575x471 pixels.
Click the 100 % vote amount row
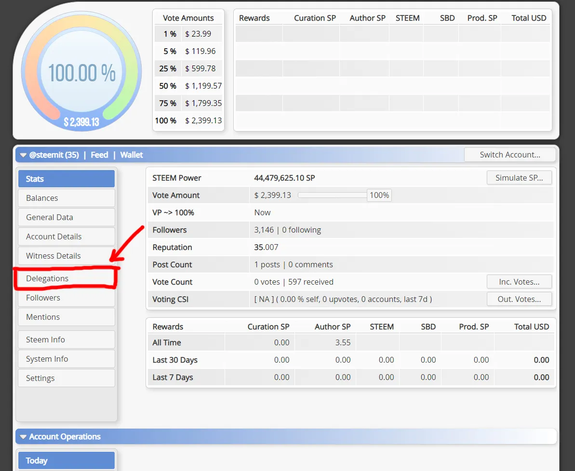pos(188,120)
